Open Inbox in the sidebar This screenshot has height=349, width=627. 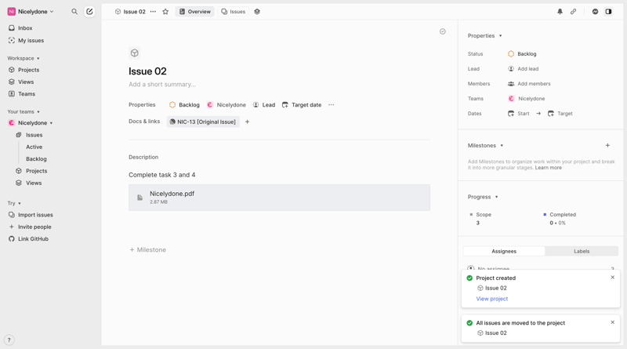[25, 28]
